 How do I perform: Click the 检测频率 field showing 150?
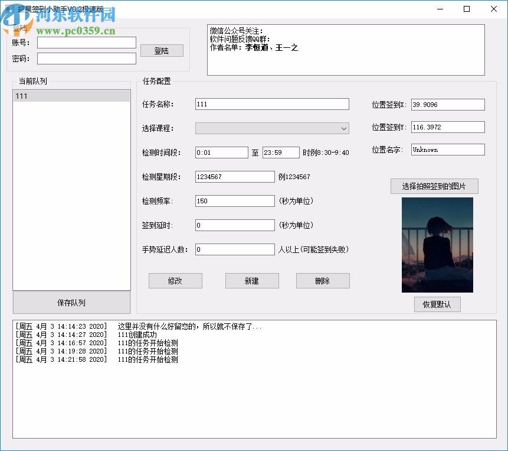[234, 200]
